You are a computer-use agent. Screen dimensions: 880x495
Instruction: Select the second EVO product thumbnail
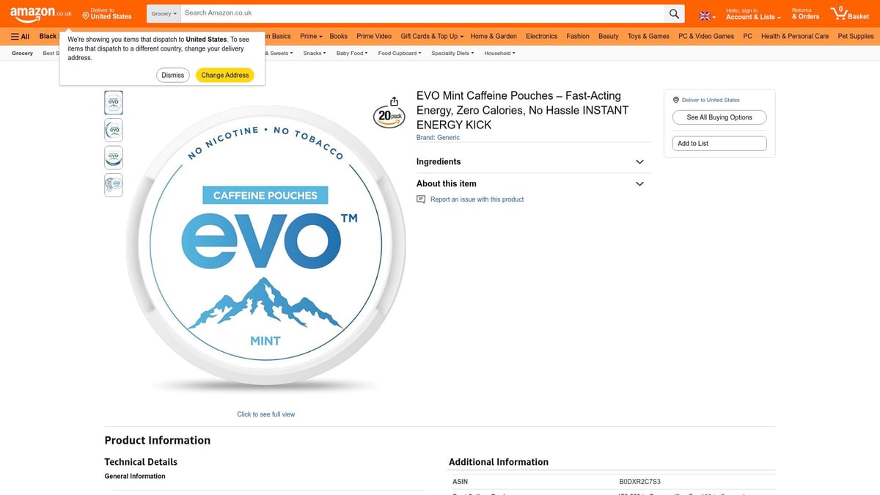coord(113,130)
